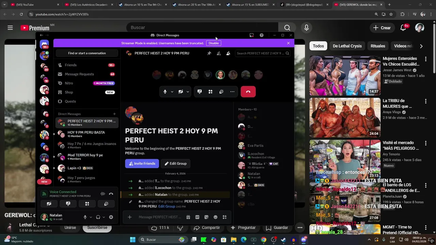Open voice connection signal details icon
Screen dimensions: 436x245
coord(44,194)
